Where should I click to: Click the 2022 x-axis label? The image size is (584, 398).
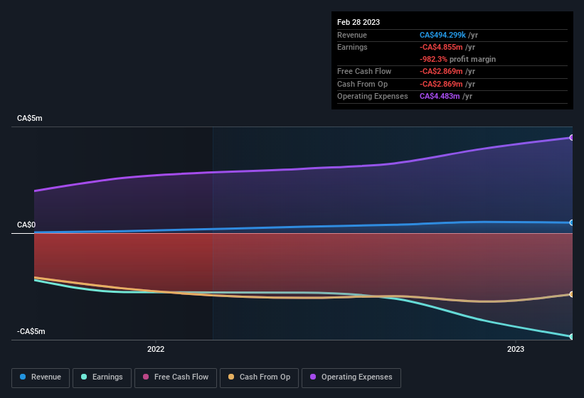coord(156,349)
